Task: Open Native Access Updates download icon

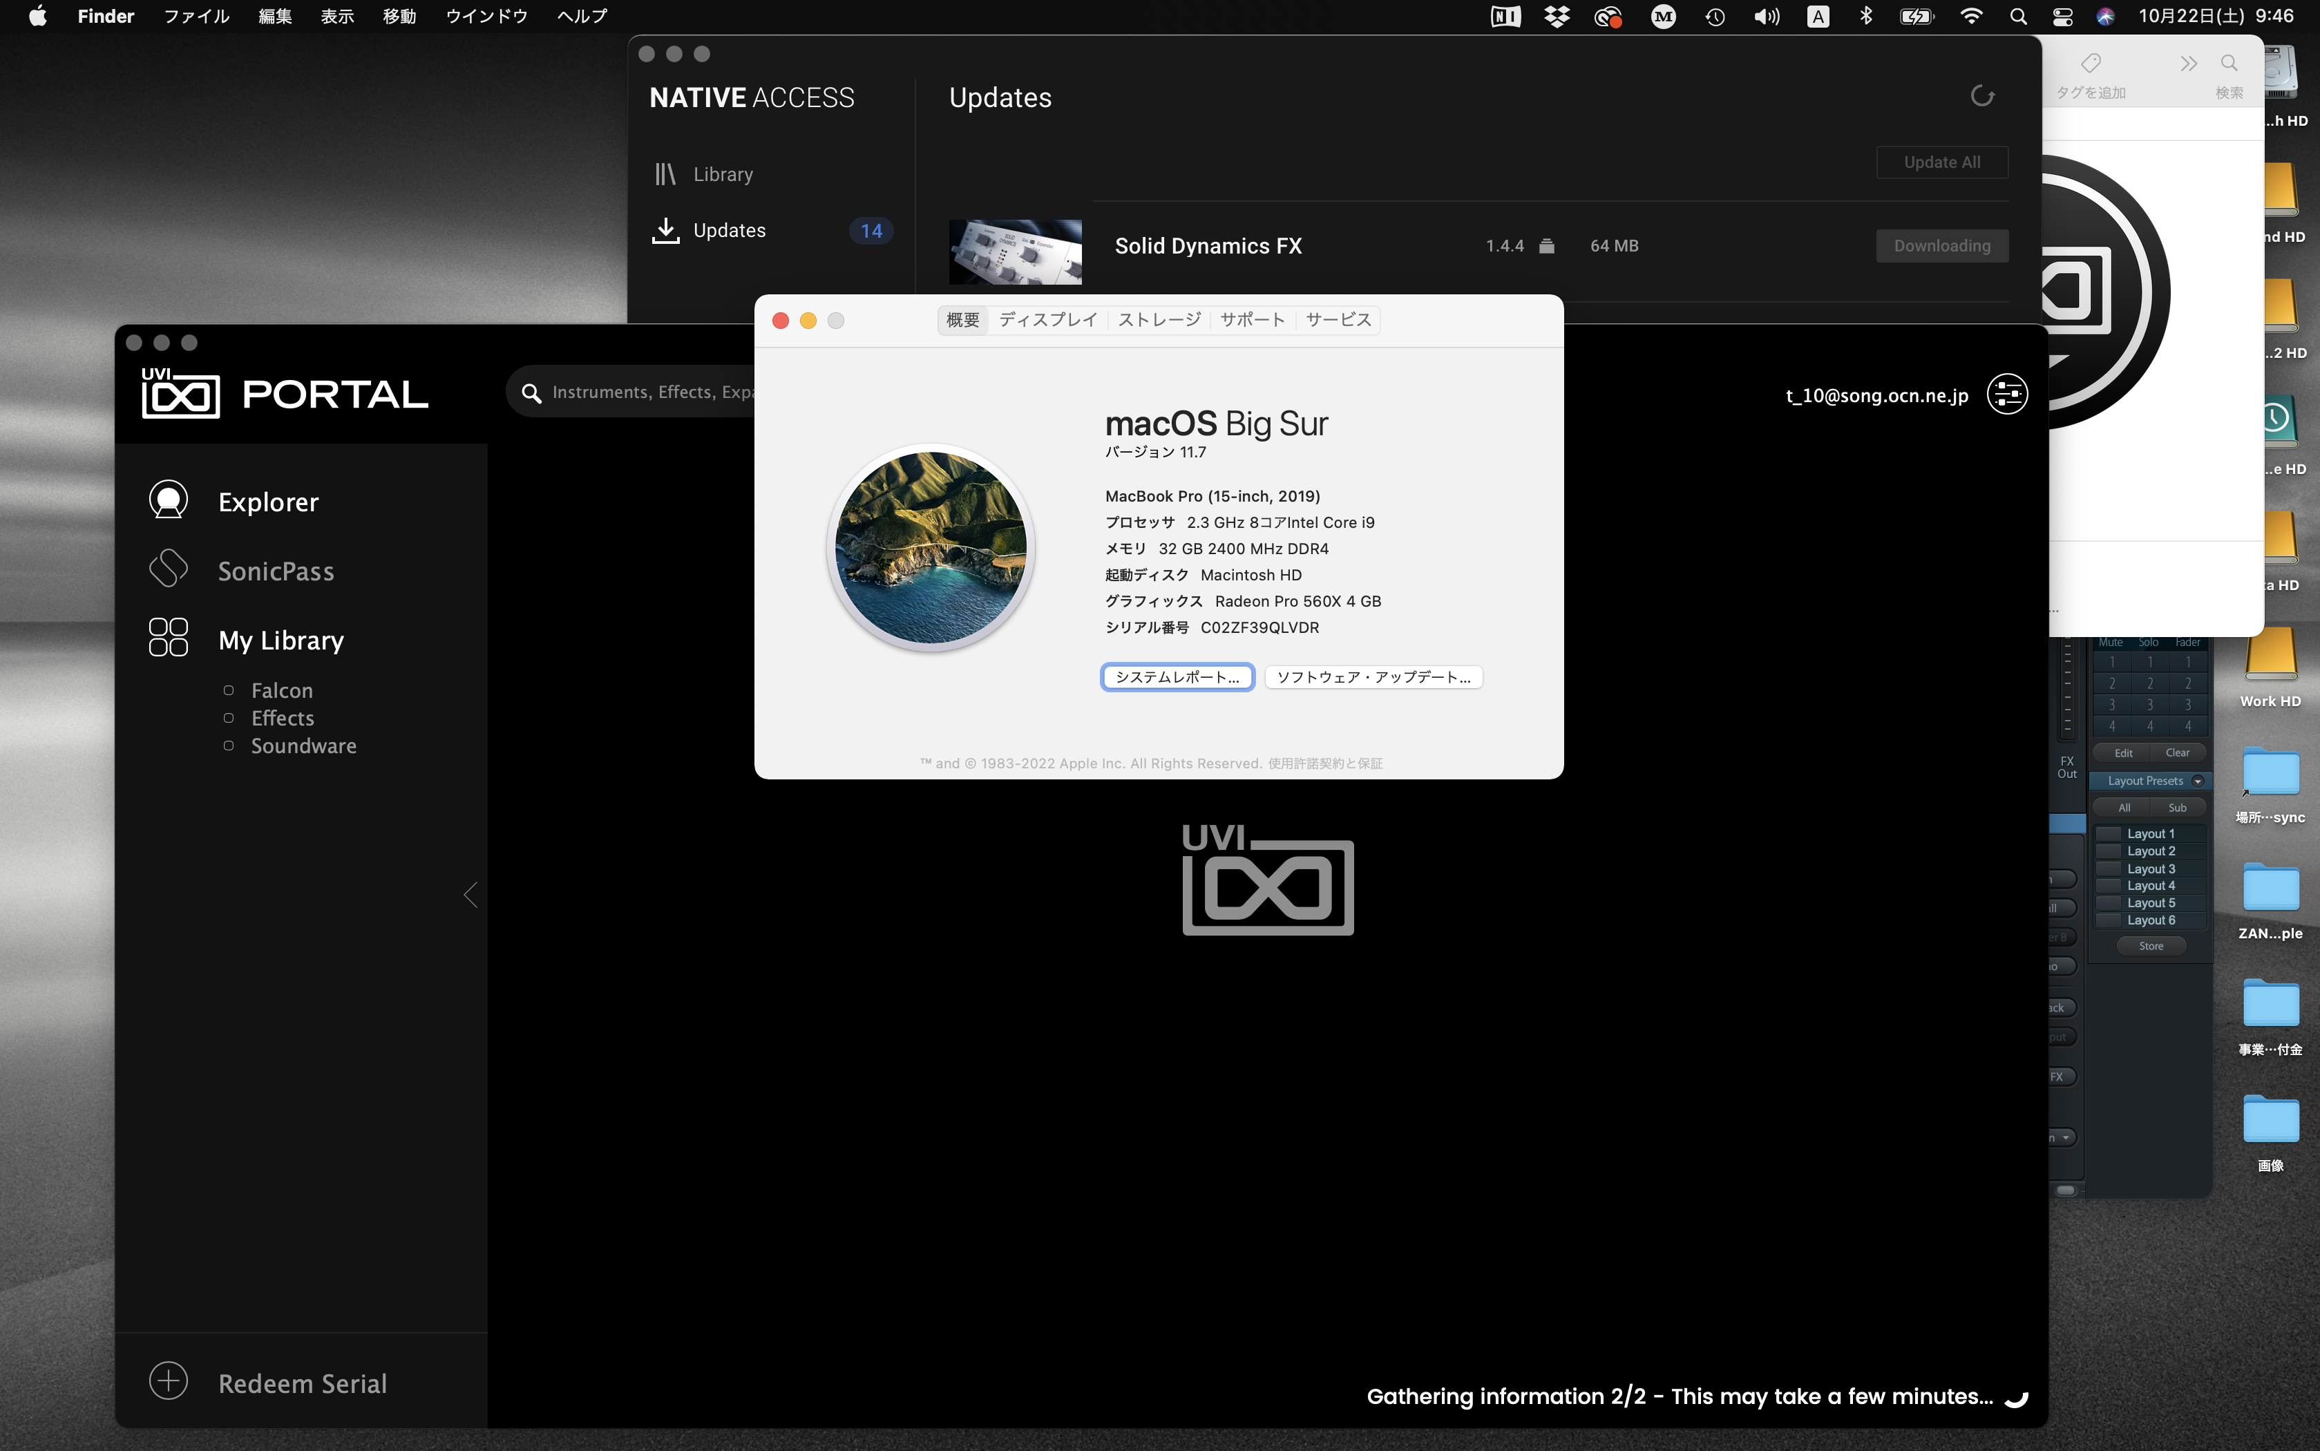Action: 665,230
